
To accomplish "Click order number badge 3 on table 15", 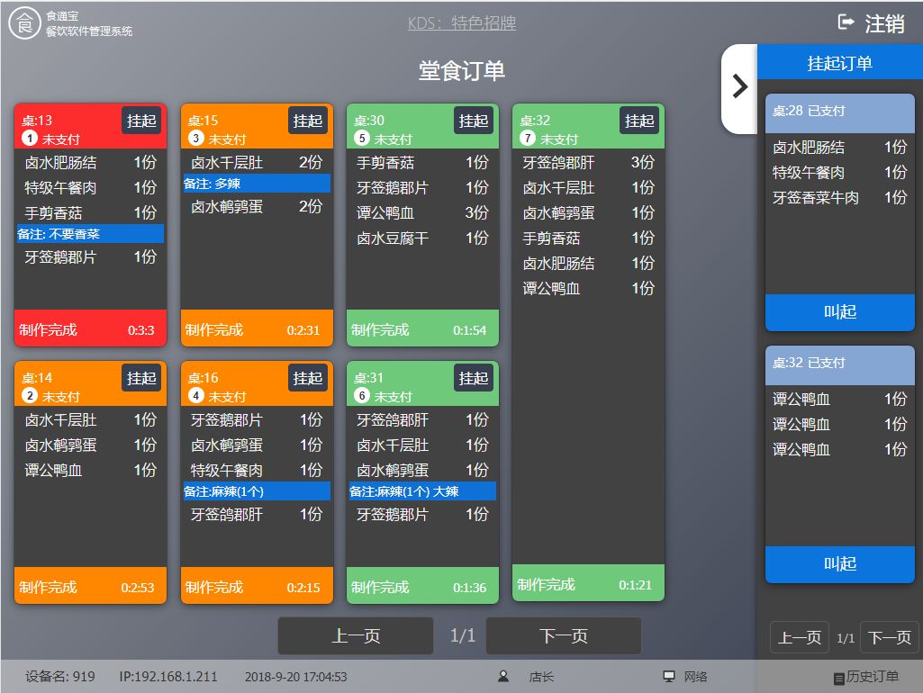I will [x=196, y=139].
